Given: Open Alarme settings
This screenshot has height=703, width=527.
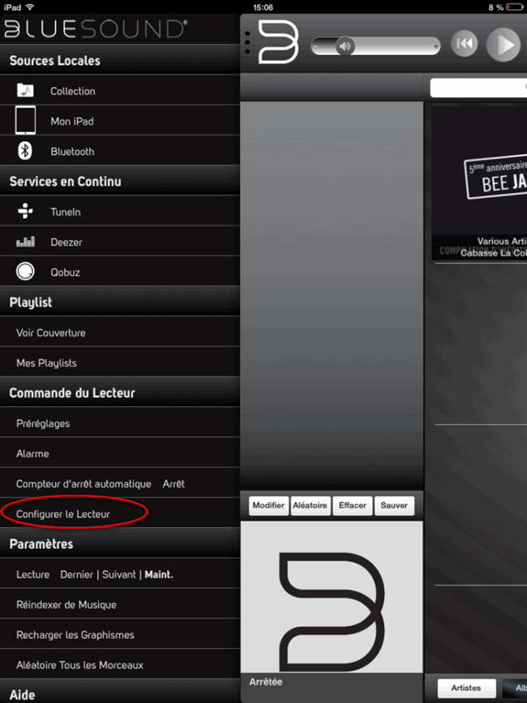Looking at the screenshot, I should point(120,453).
